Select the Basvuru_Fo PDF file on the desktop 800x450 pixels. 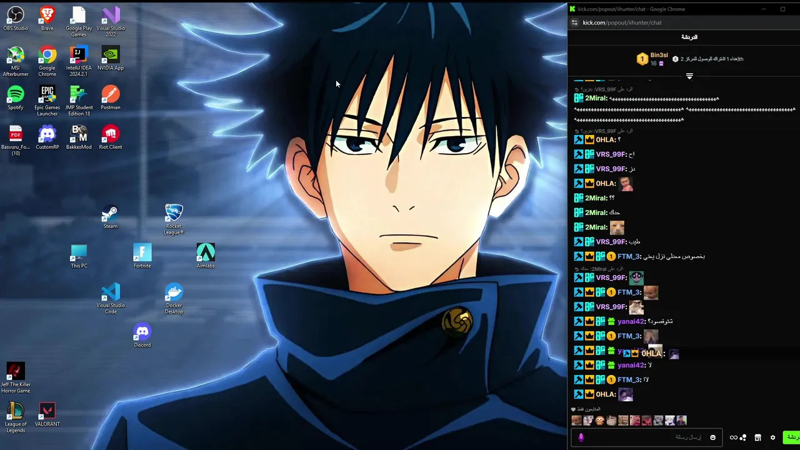pos(16,140)
